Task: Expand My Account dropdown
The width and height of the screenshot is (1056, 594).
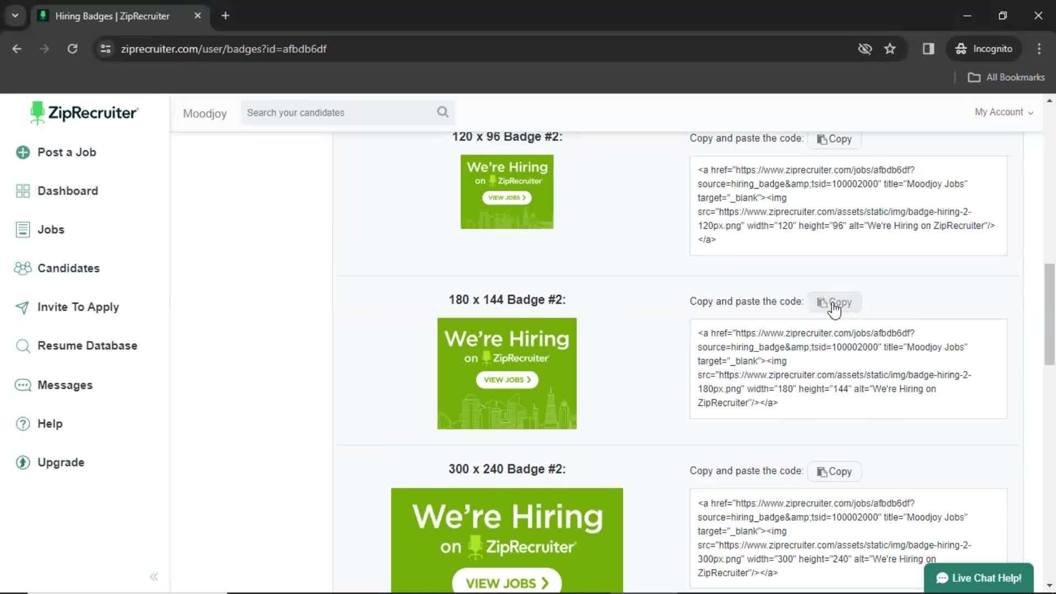Action: (1004, 112)
